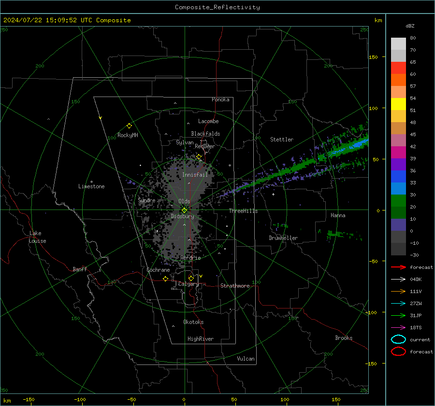Click the yellow diamond marker beside RockyMH
Image resolution: width=435 pixels, height=406 pixels.
click(x=129, y=126)
